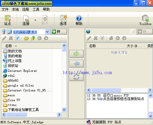Click the remote 转 go button

(144, 32)
